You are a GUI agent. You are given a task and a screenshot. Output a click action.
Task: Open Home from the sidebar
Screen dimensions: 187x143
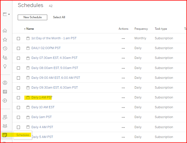click(x=5, y=31)
